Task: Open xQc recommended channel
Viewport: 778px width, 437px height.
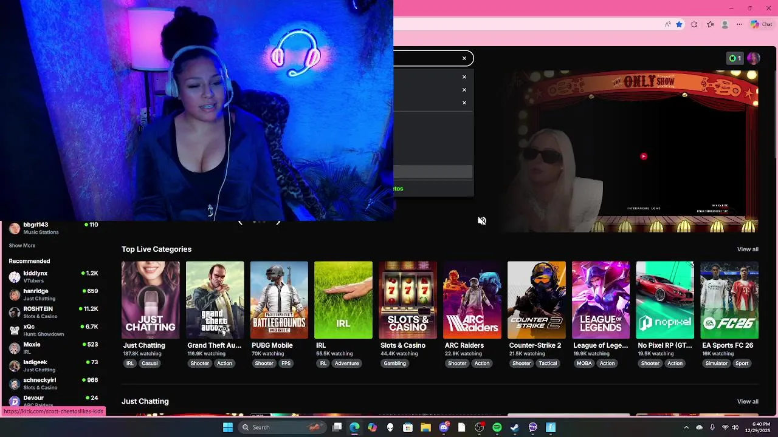Action: pyautogui.click(x=53, y=330)
